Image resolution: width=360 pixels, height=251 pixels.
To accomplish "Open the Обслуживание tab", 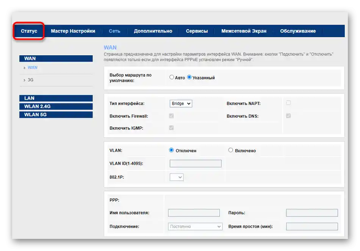I will pyautogui.click(x=298, y=31).
